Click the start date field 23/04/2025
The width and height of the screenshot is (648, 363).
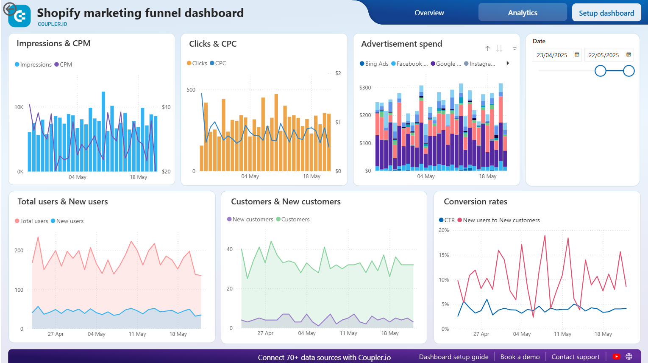(552, 55)
